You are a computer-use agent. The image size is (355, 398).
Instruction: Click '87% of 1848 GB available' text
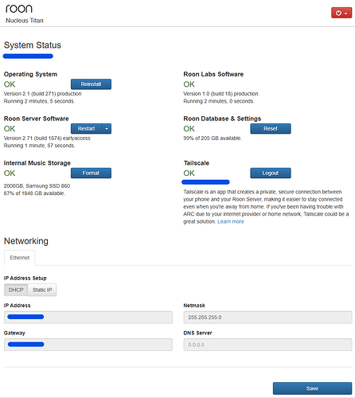coord(34,193)
